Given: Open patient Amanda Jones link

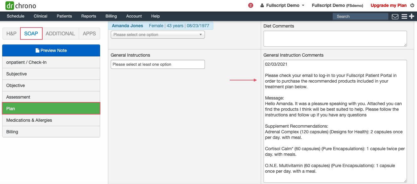Looking at the screenshot, I should coord(127,26).
